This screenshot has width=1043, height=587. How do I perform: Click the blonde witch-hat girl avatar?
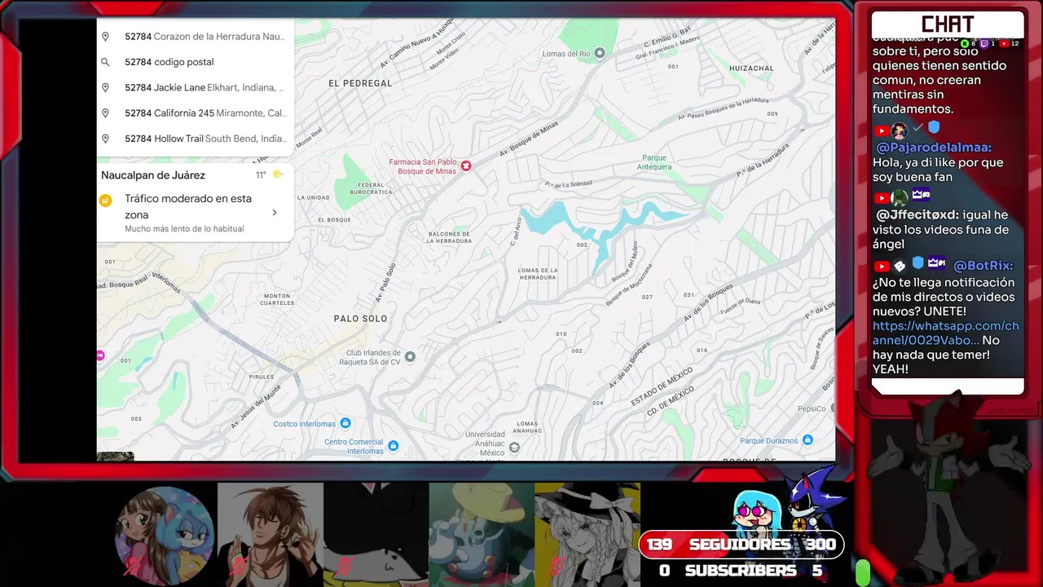click(x=588, y=535)
